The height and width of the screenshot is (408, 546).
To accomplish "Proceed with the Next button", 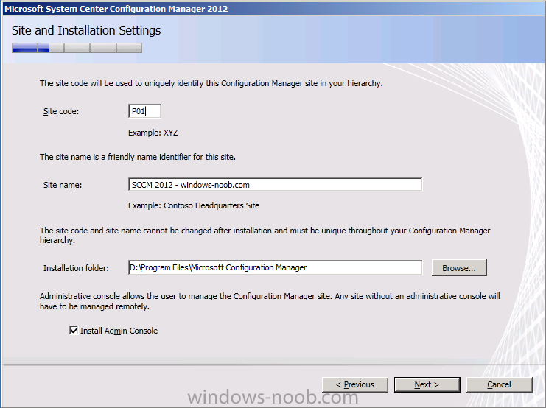I will pyautogui.click(x=427, y=384).
